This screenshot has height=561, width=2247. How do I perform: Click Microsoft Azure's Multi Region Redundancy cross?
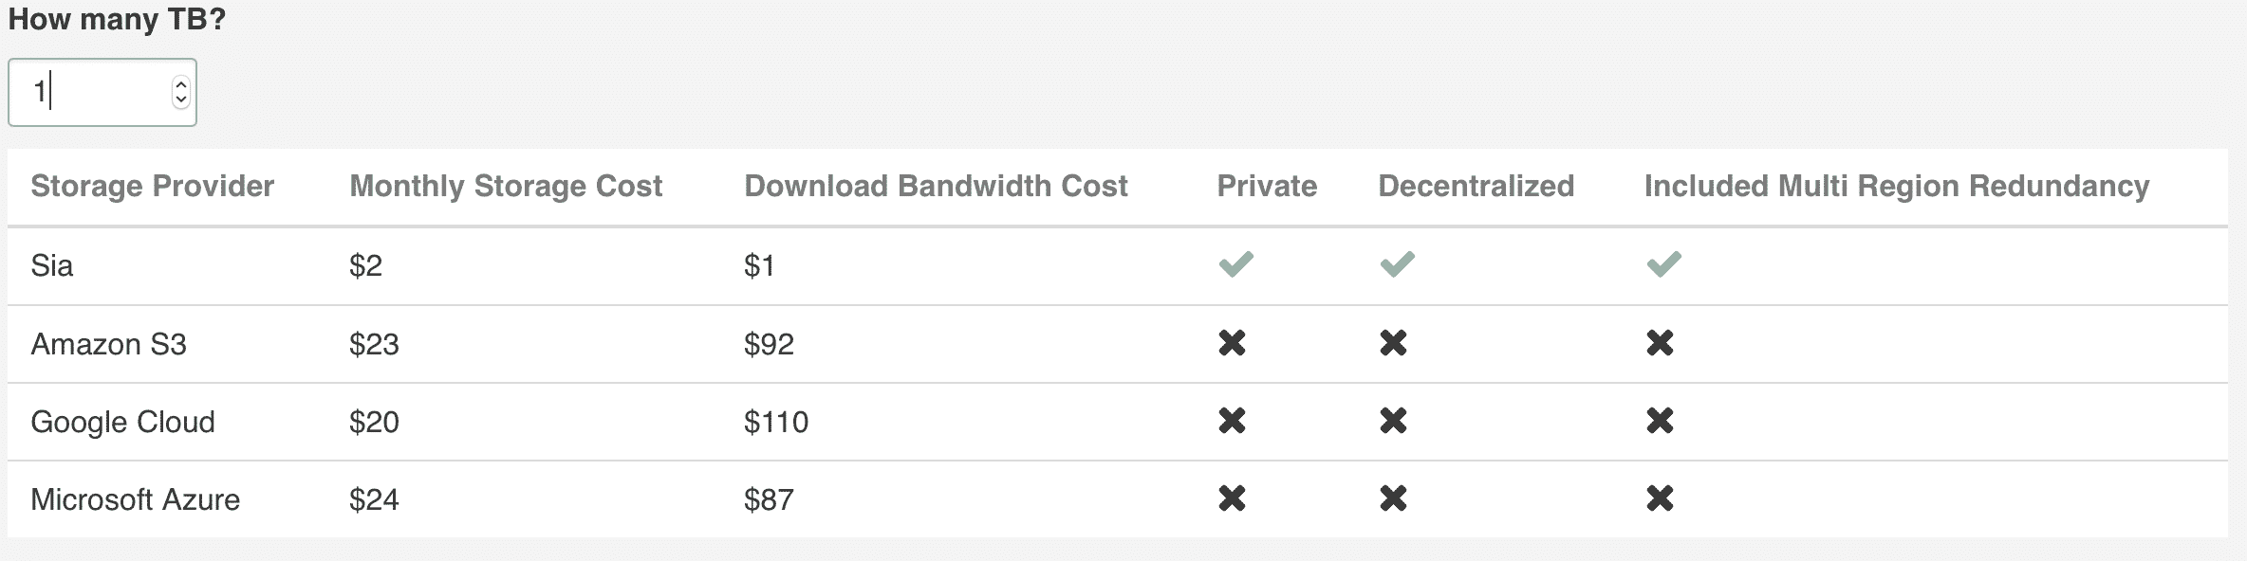click(x=1660, y=498)
